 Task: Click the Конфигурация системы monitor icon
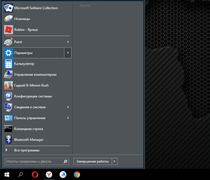pyautogui.click(x=8, y=96)
